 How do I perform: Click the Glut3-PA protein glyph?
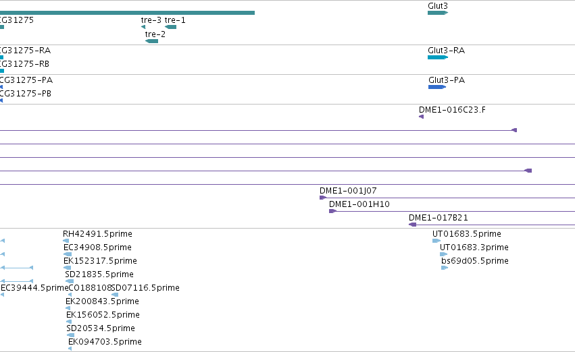point(437,87)
